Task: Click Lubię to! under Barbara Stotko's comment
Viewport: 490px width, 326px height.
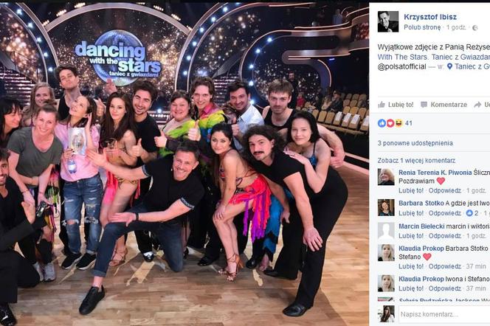Action: pyautogui.click(x=411, y=213)
